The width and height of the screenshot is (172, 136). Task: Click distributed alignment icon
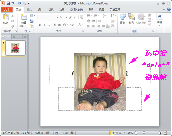[x=108, y=26]
